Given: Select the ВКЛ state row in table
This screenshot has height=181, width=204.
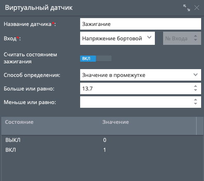Looking at the screenshot, I should [102, 150].
